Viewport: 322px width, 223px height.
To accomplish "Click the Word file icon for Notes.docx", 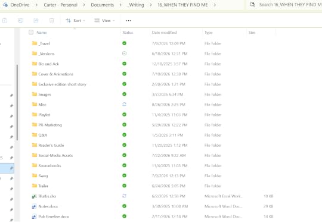I will point(35,206).
